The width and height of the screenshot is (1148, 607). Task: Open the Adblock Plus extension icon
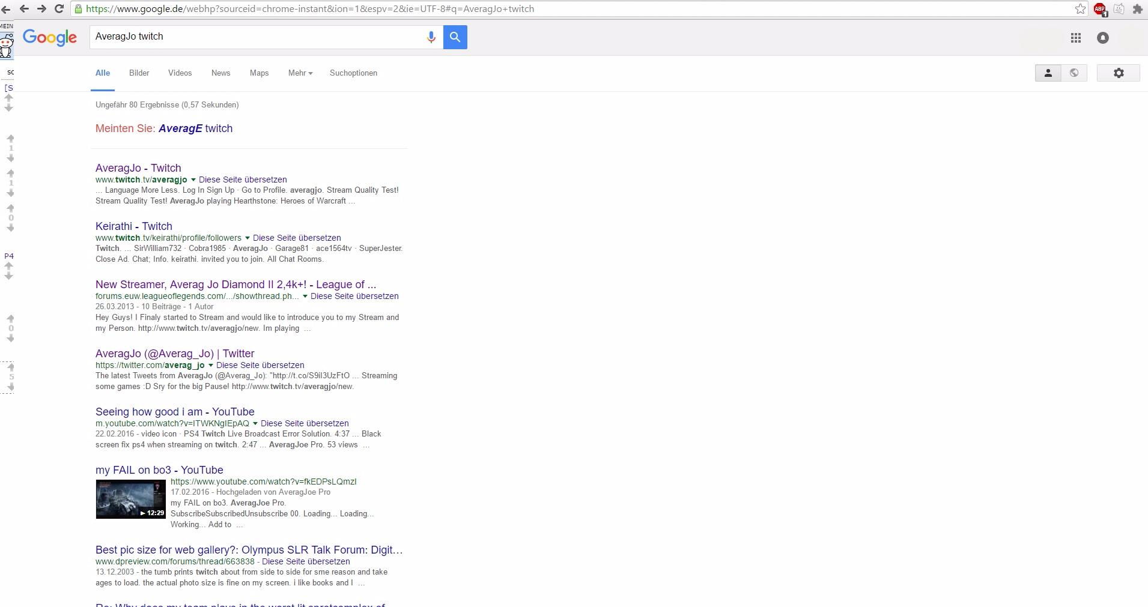point(1100,9)
